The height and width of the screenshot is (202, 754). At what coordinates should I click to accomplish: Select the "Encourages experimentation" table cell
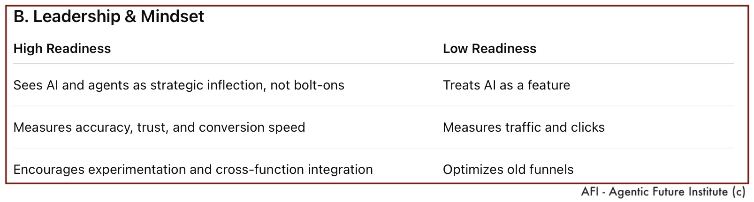click(x=193, y=170)
